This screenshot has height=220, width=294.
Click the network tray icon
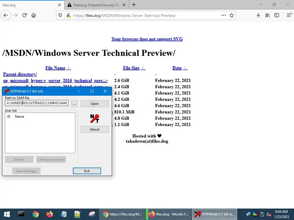248,214
